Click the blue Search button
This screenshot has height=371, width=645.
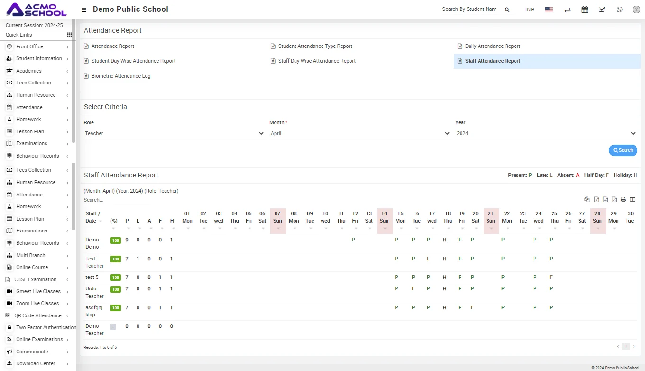click(623, 150)
